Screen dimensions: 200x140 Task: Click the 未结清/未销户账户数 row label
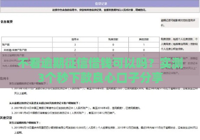pyautogui.click(x=15, y=50)
